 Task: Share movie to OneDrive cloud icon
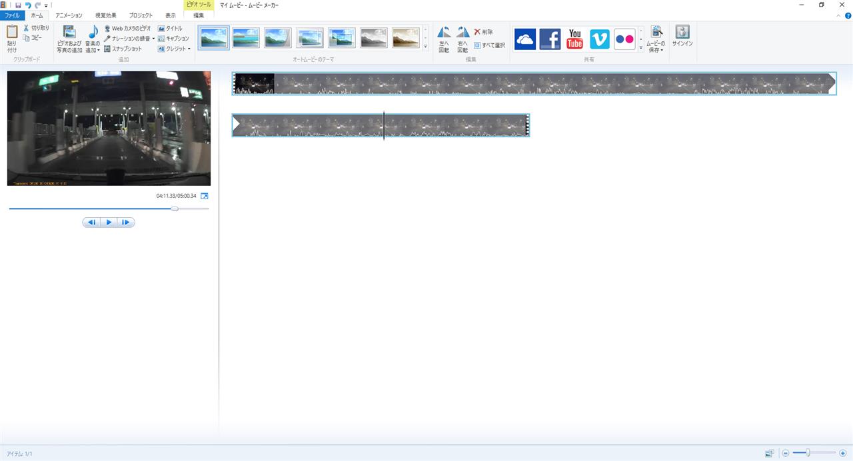coord(525,39)
